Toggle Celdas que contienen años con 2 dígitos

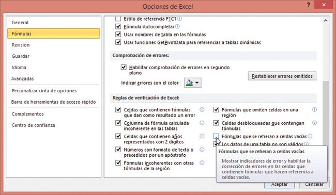[x=118, y=136]
